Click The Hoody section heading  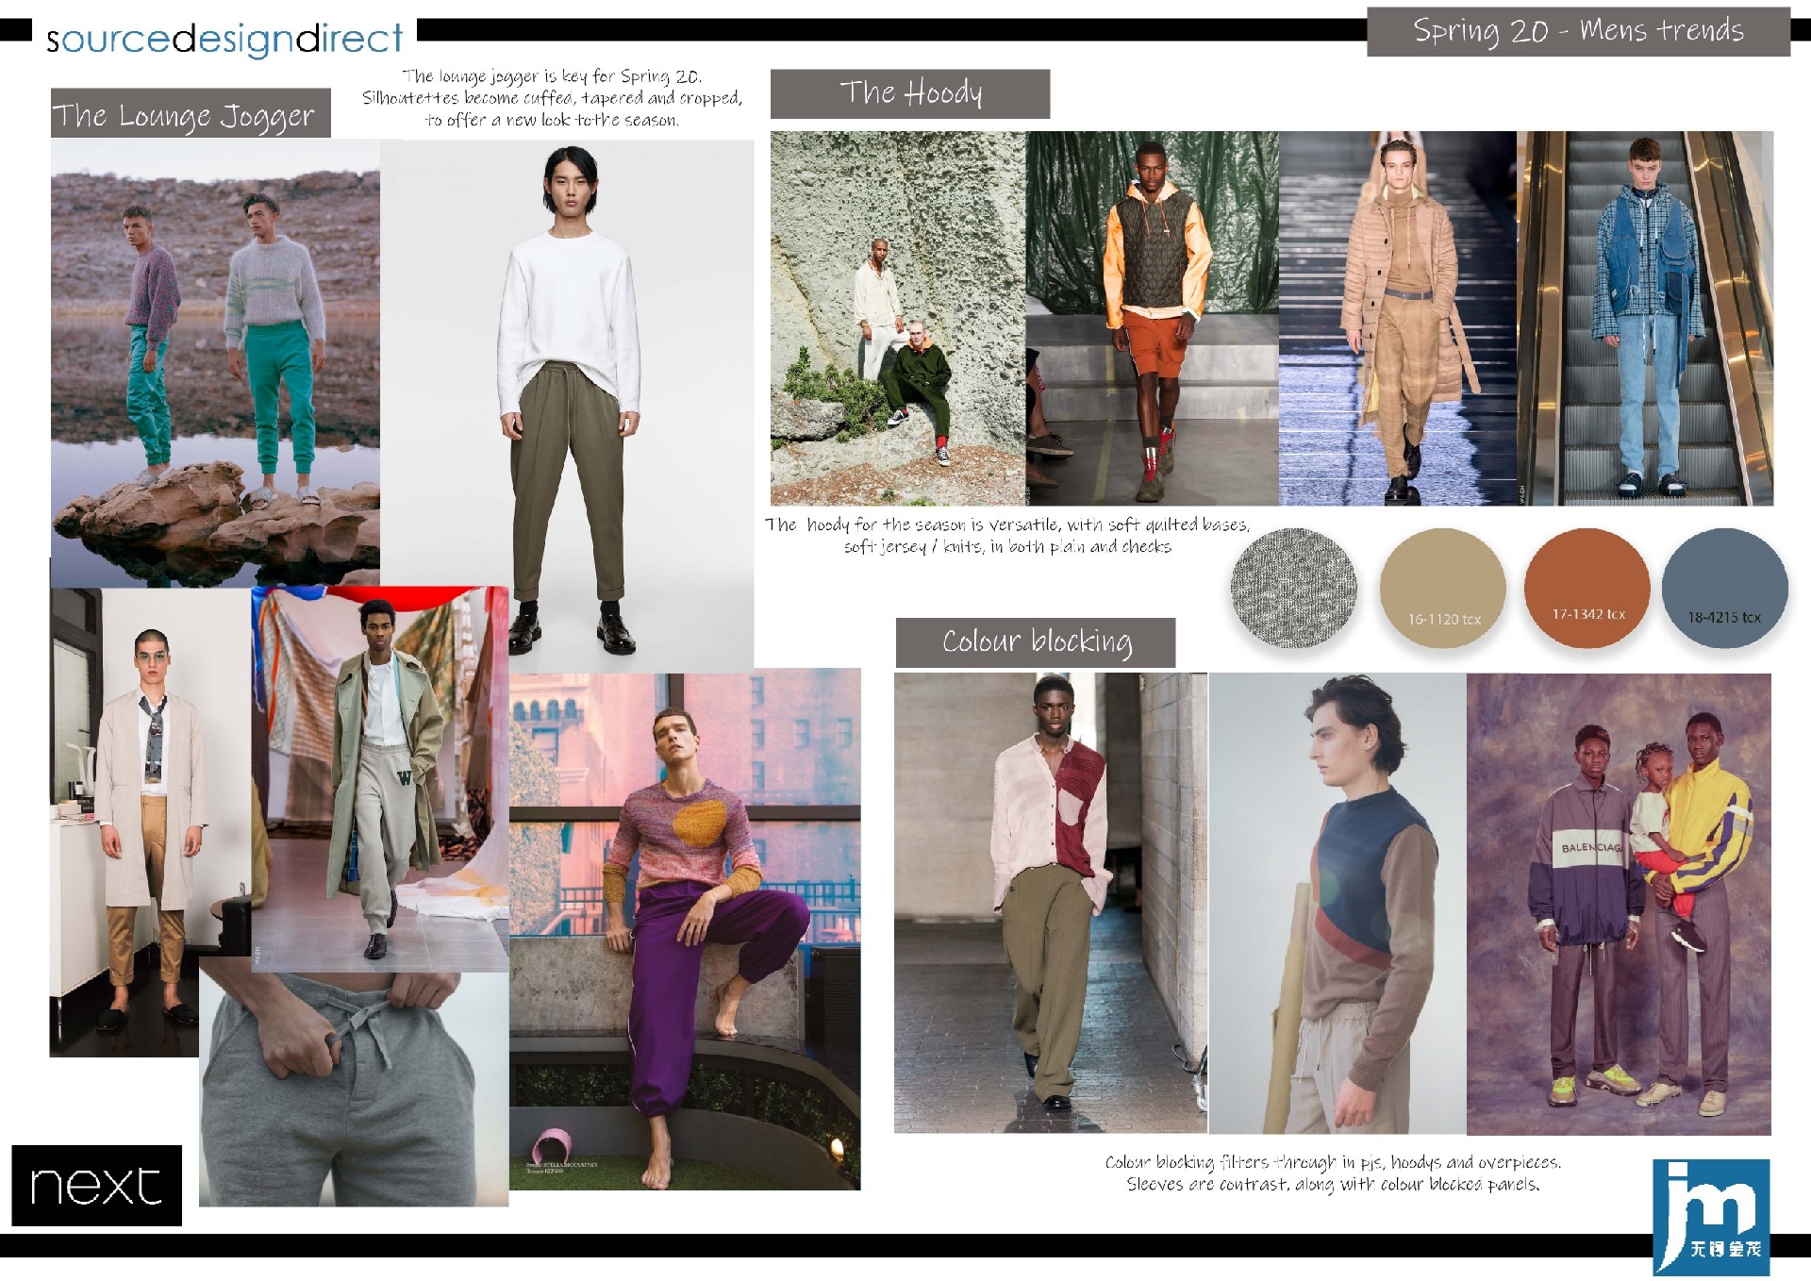(x=909, y=93)
